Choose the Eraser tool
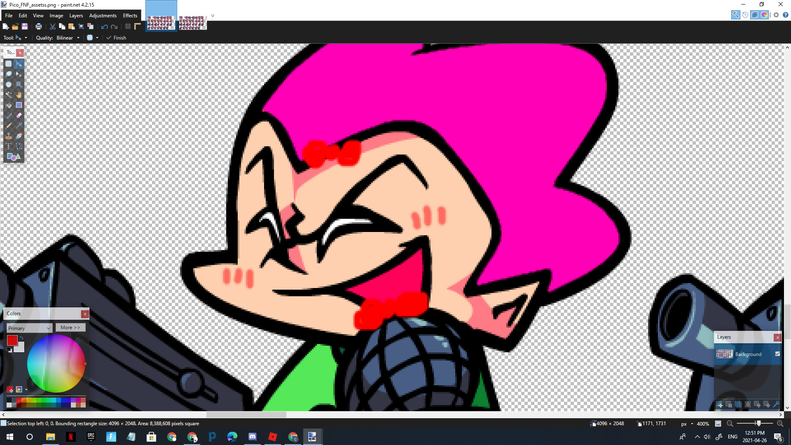The width and height of the screenshot is (791, 445). pyautogui.click(x=19, y=115)
